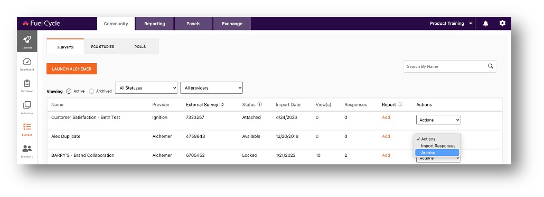Click Add report link for Customer Satisfaction
Image resolution: width=544 pixels, height=197 pixels.
[x=386, y=117]
